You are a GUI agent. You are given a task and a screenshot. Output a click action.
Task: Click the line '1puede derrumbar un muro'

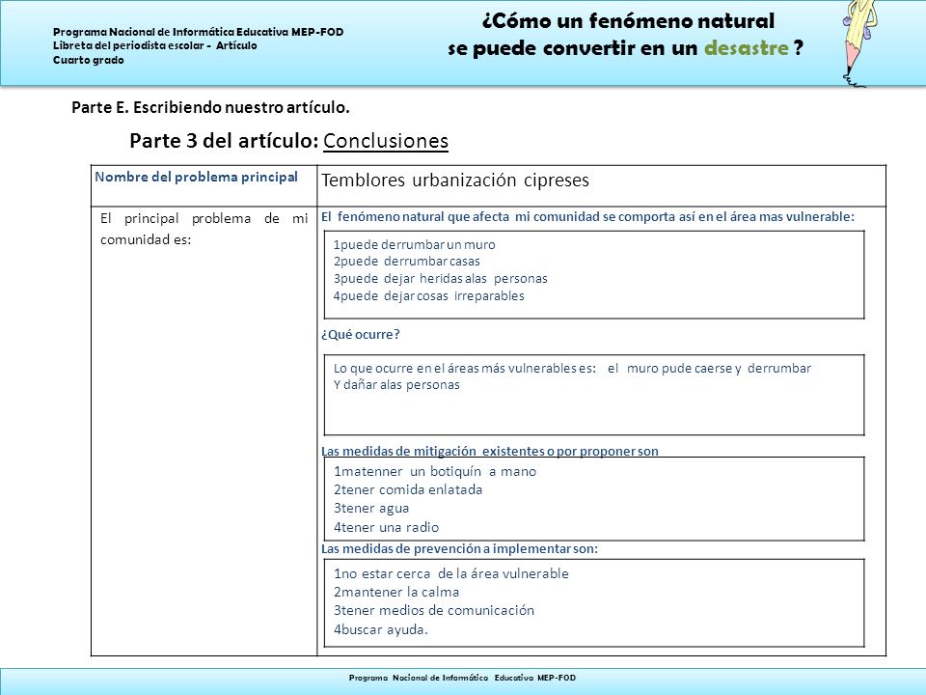414,244
